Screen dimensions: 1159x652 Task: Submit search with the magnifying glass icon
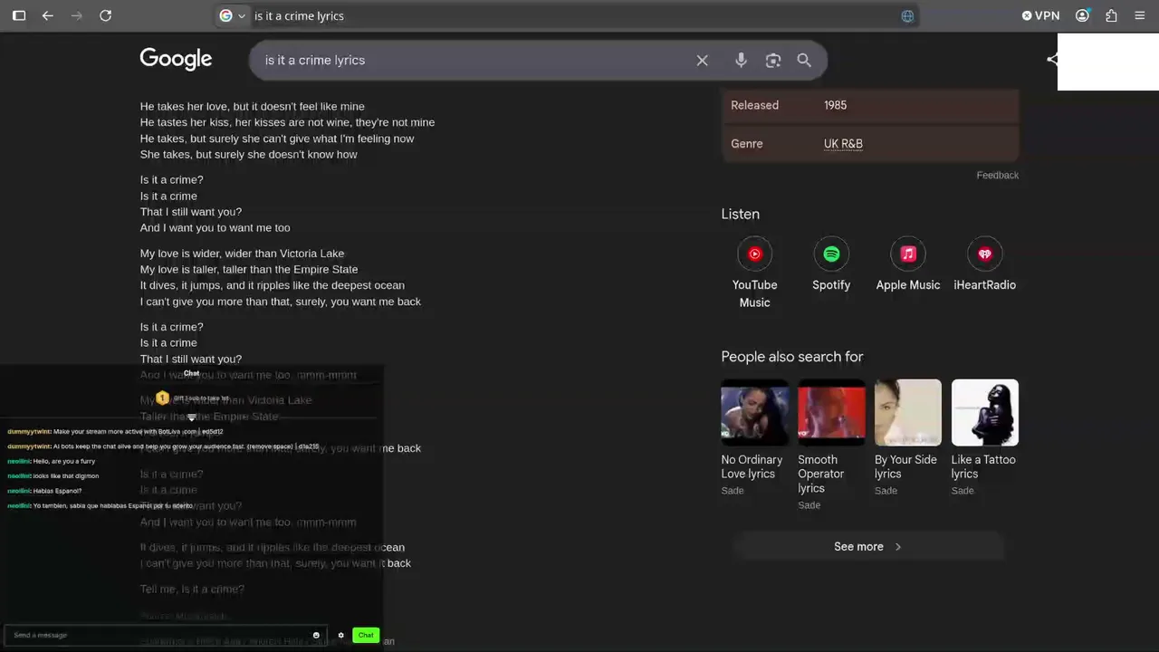pyautogui.click(x=804, y=60)
